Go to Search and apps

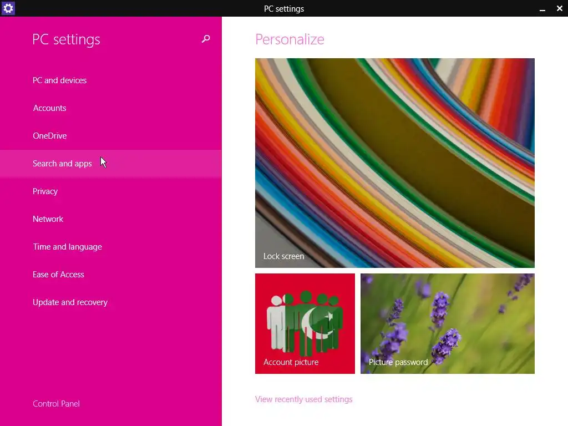click(110, 164)
